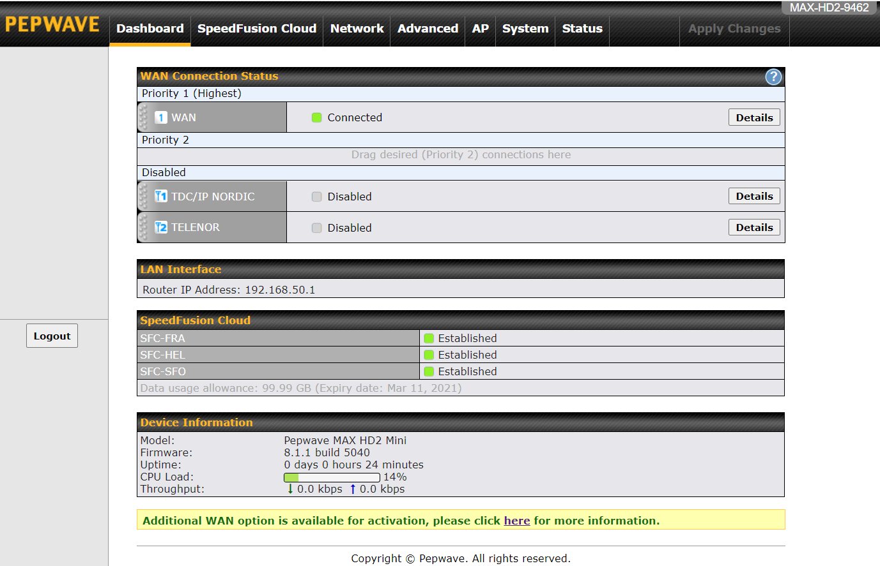Open the Dashboard tab

150,29
